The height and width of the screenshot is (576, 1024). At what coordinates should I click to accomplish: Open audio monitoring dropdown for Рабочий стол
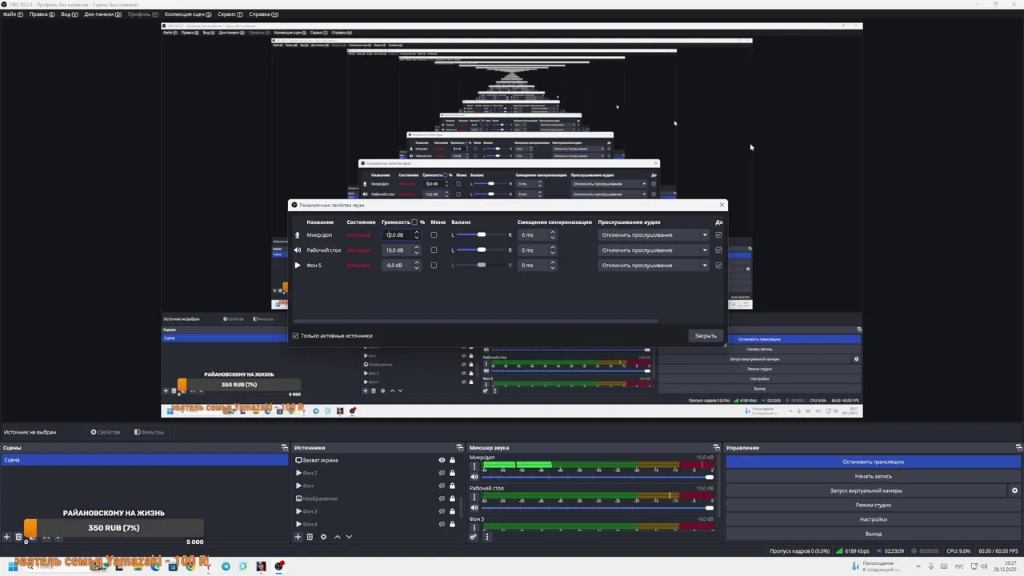(x=654, y=250)
